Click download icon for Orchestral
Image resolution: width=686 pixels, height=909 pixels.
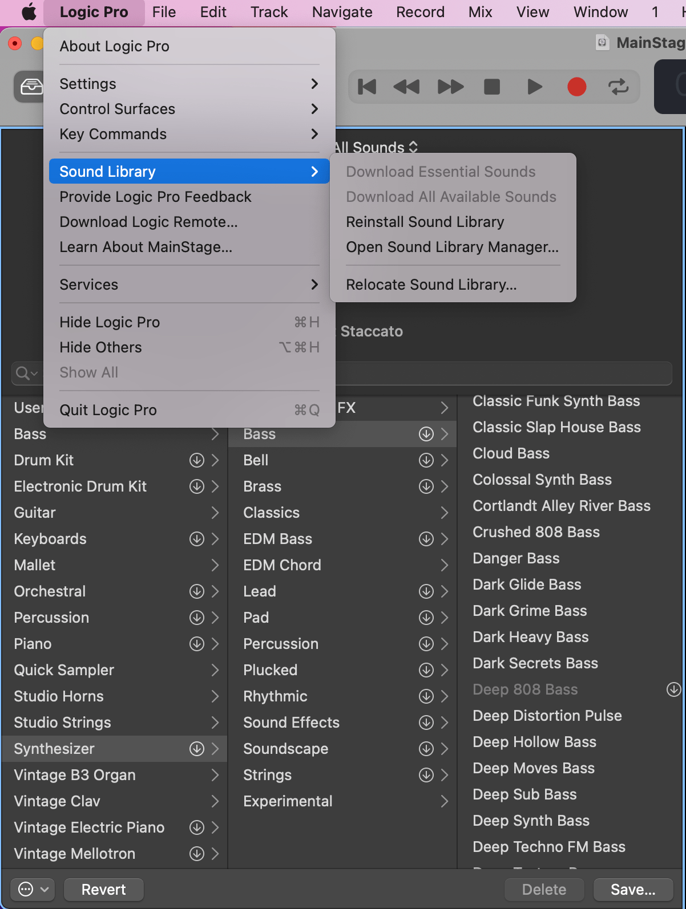click(x=197, y=591)
